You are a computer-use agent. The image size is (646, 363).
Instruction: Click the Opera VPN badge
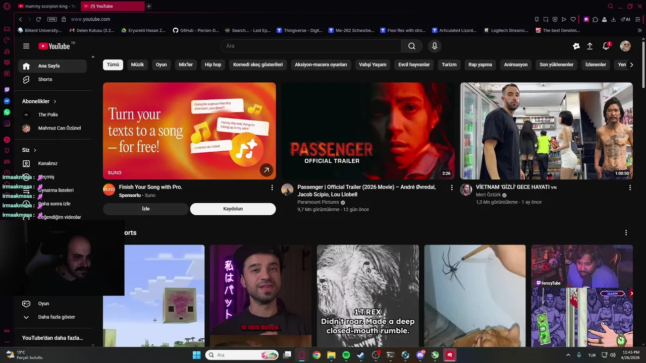coord(52,19)
